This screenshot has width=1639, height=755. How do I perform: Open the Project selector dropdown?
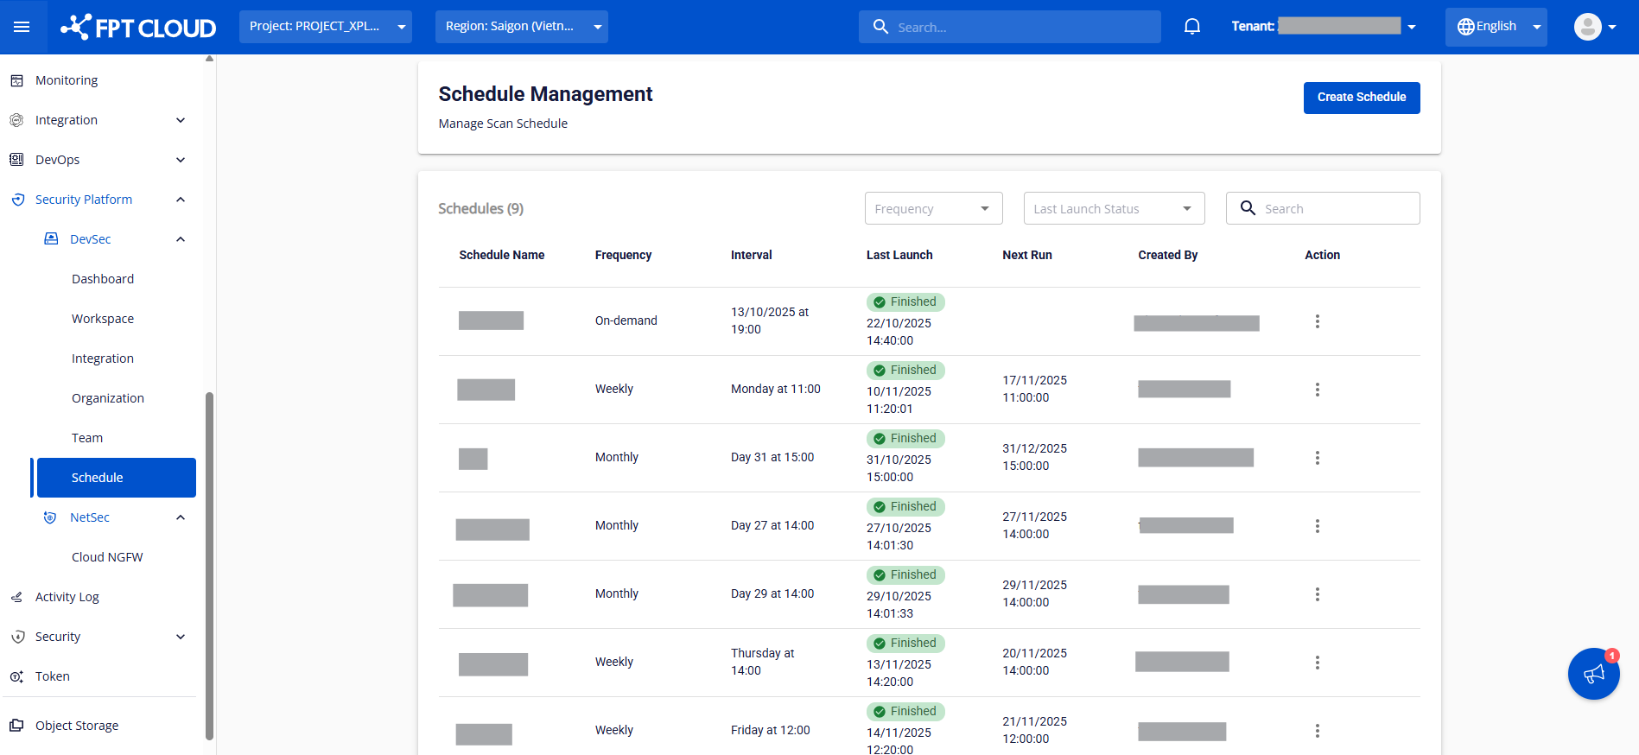pos(325,27)
